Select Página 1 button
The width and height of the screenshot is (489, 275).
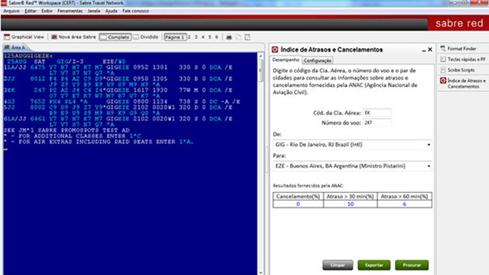point(175,37)
